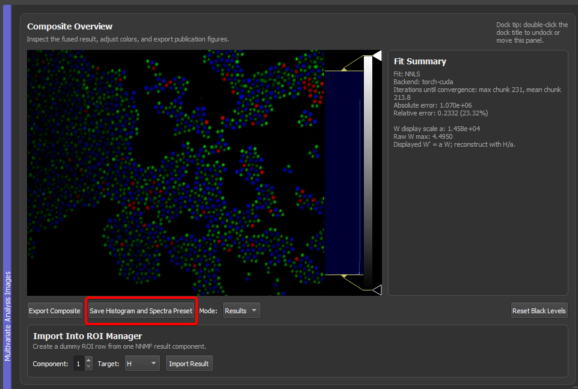Viewport: 578px width, 389px height.
Task: Open the Target dropdown showing H
Action: click(143, 364)
